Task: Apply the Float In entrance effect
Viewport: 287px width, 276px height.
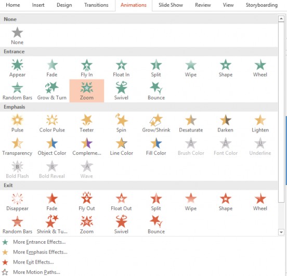Action: 121,68
